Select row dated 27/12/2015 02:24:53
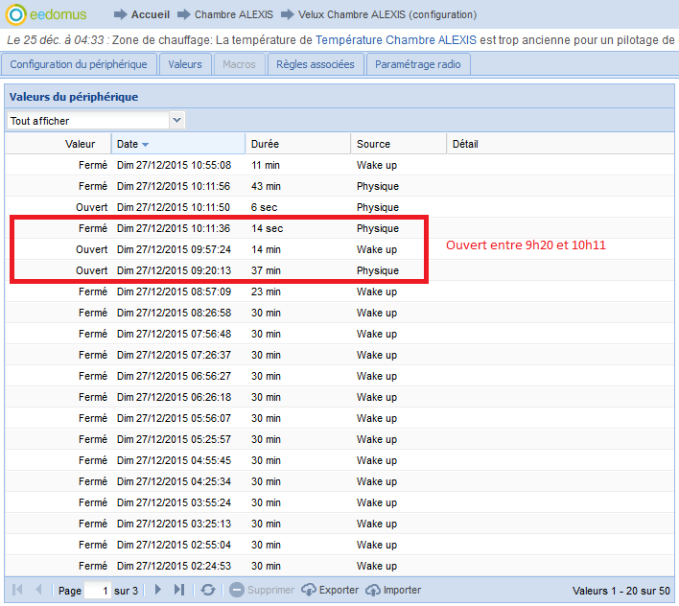679x606 pixels. pyautogui.click(x=339, y=566)
